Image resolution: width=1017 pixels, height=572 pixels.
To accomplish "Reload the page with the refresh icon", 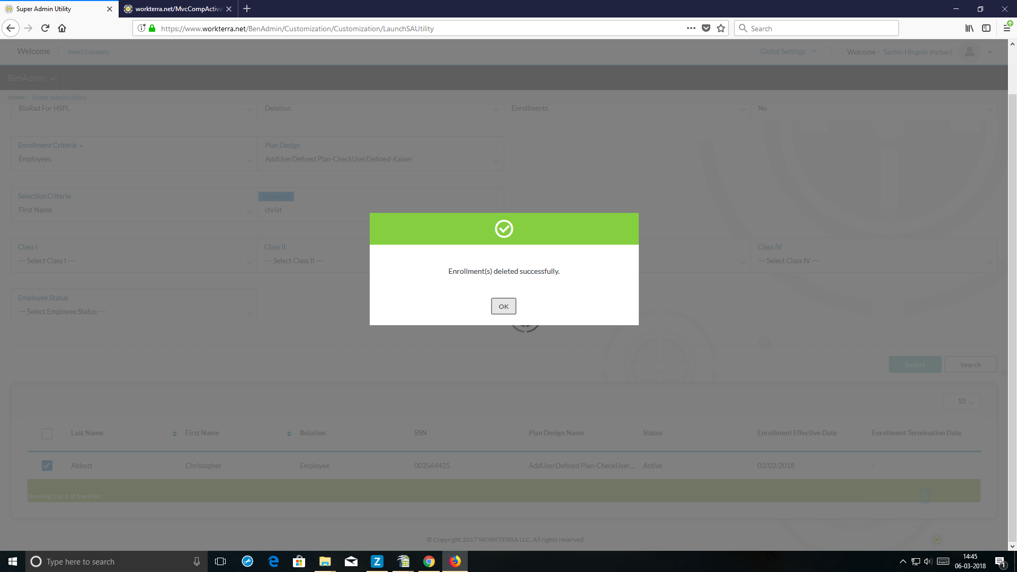I will point(45,29).
